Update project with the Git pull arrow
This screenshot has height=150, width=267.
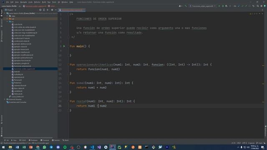pyautogui.click(x=239, y=6)
